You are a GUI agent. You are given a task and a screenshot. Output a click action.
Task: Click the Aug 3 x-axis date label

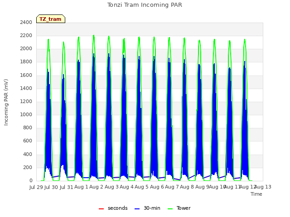111,187
